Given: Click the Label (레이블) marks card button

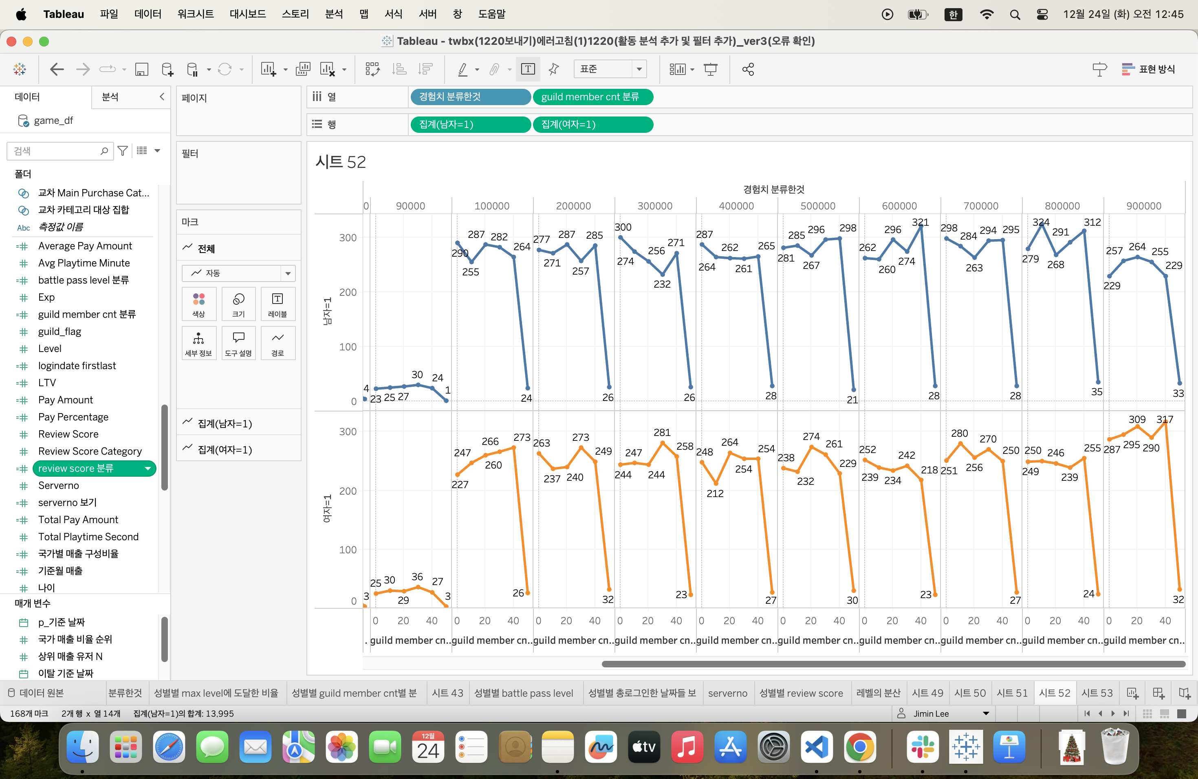Looking at the screenshot, I should pos(277,304).
